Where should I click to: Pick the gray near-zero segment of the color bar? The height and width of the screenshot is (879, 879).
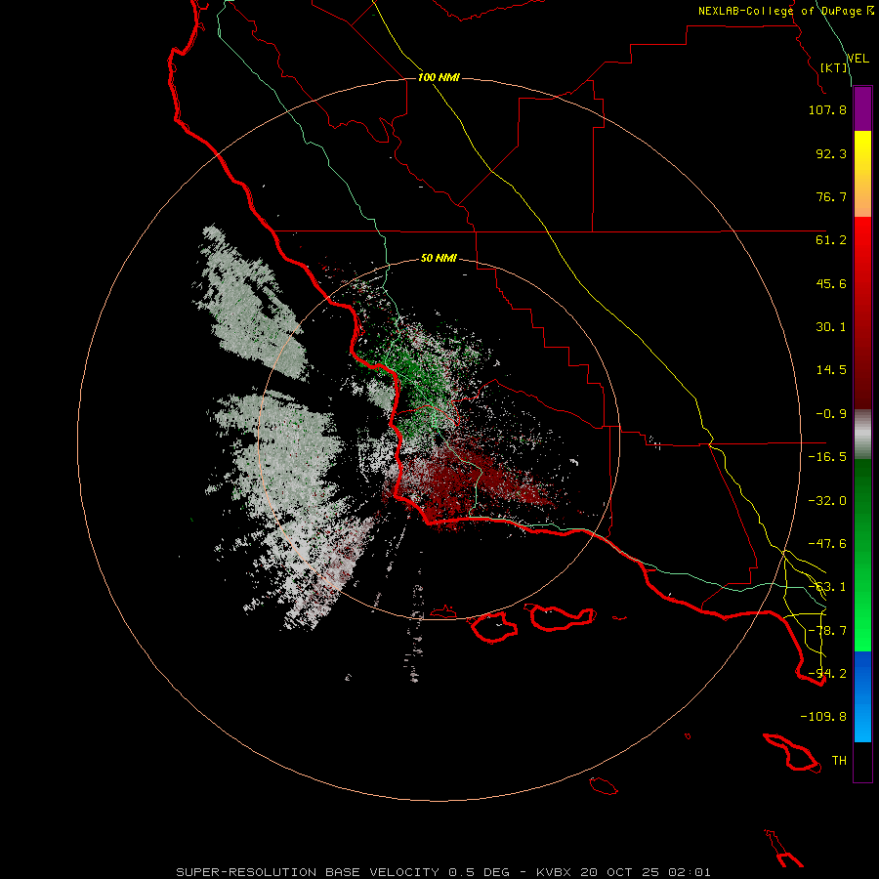tap(862, 435)
